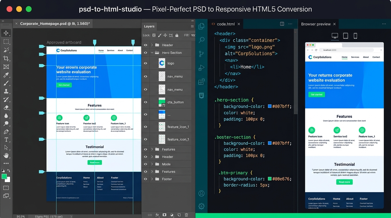Select the Move tool
This screenshot has width=391, height=218.
(x=6, y=33)
